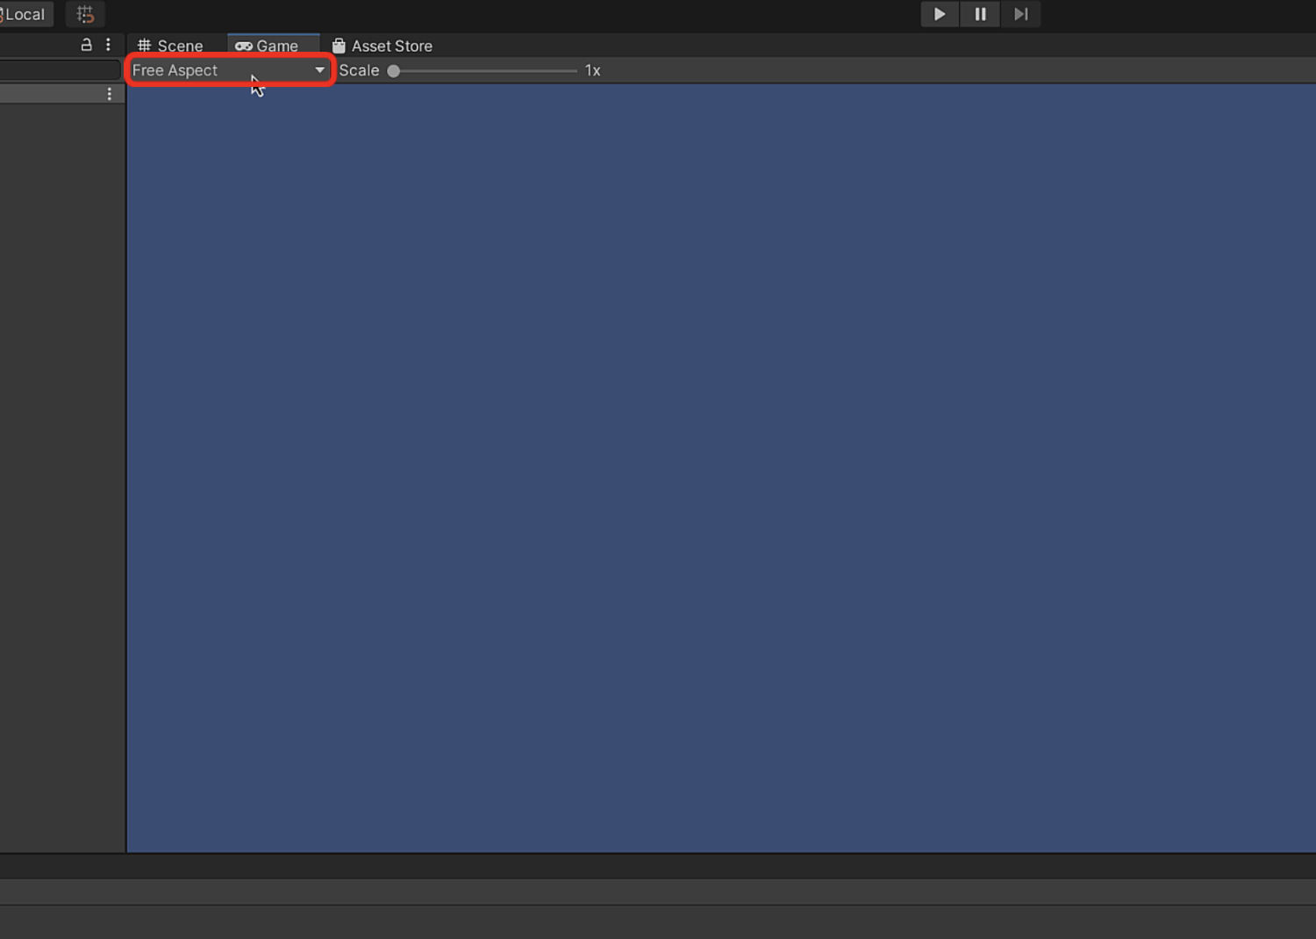The height and width of the screenshot is (939, 1316).
Task: Open the three-dot options below the search field
Action: point(110,94)
